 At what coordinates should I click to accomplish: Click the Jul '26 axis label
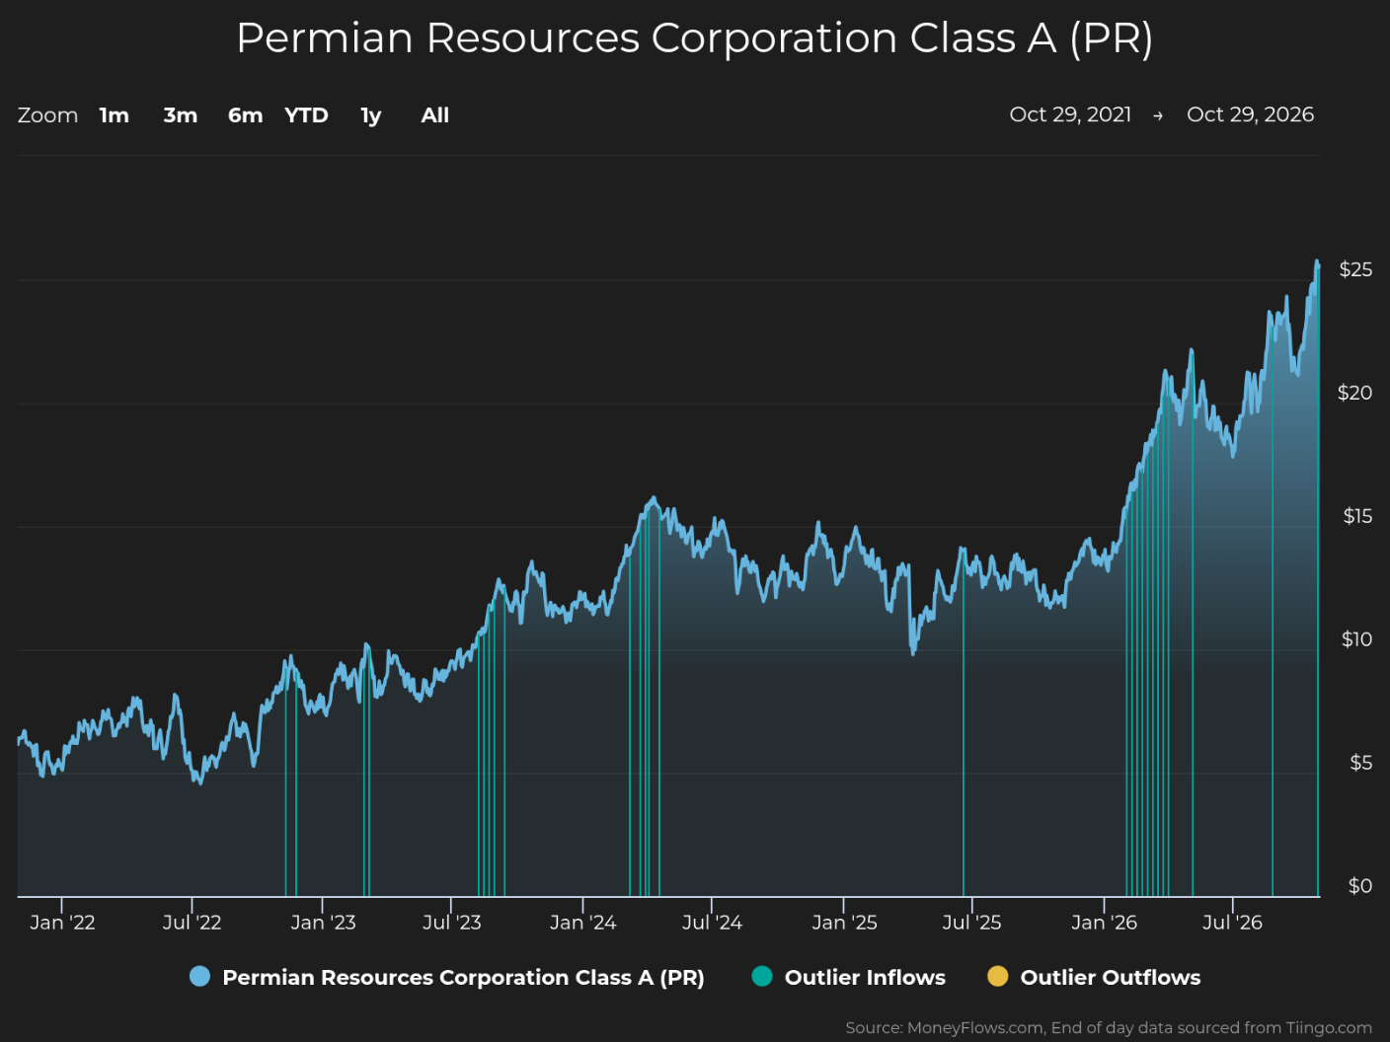coord(1232,923)
